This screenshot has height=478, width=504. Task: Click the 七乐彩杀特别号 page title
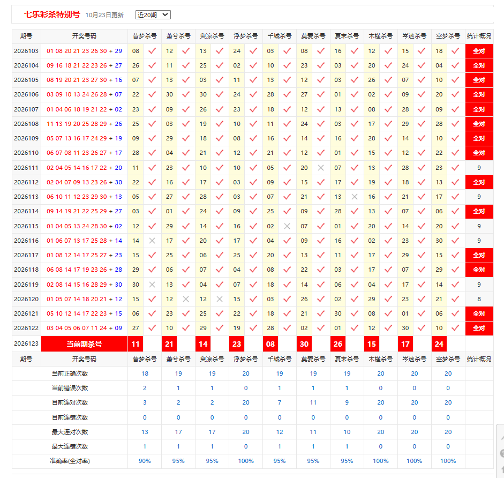pos(52,14)
